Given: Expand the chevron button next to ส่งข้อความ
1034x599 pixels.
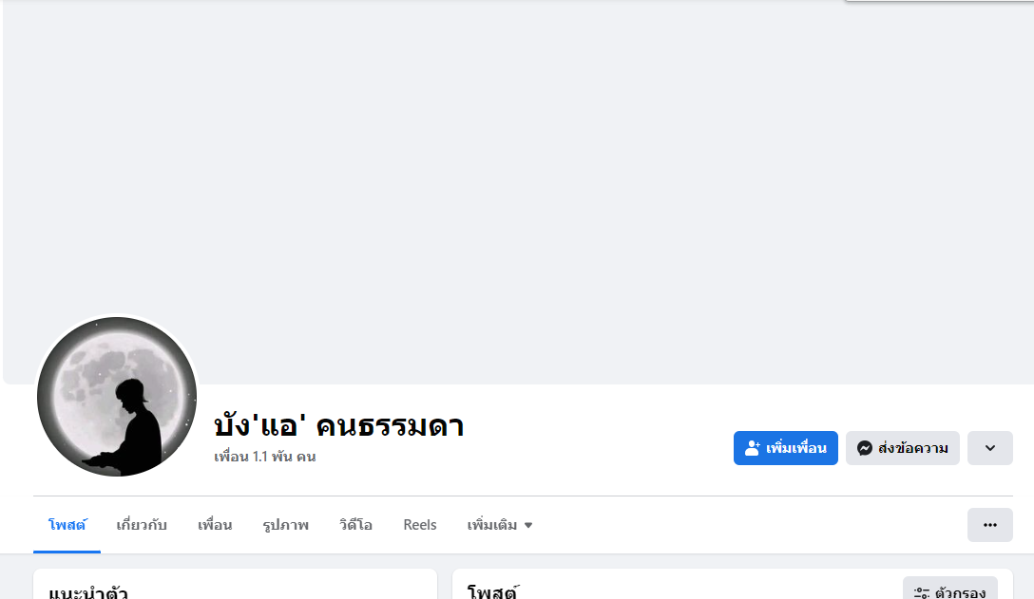Looking at the screenshot, I should (x=990, y=448).
